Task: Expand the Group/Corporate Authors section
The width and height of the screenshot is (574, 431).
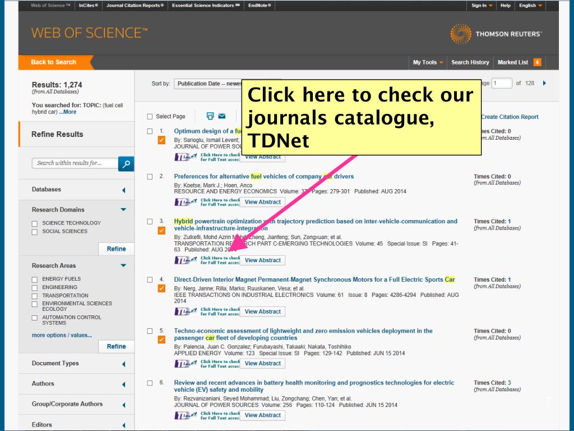Action: 123,405
